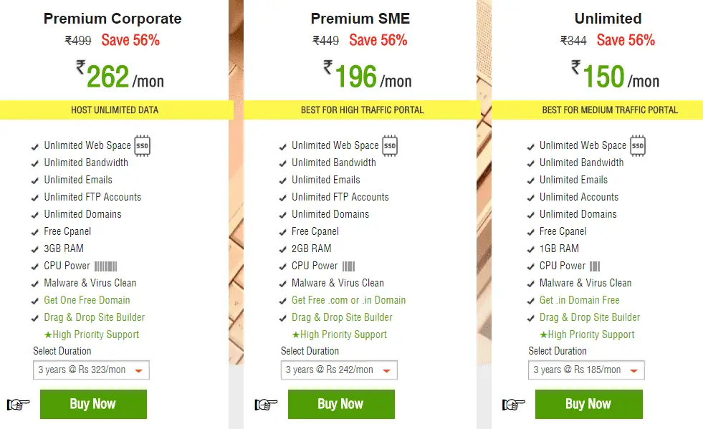This screenshot has width=703, height=429.
Task: Click the SSD icon in Premium Corporate plan
Action: [143, 145]
